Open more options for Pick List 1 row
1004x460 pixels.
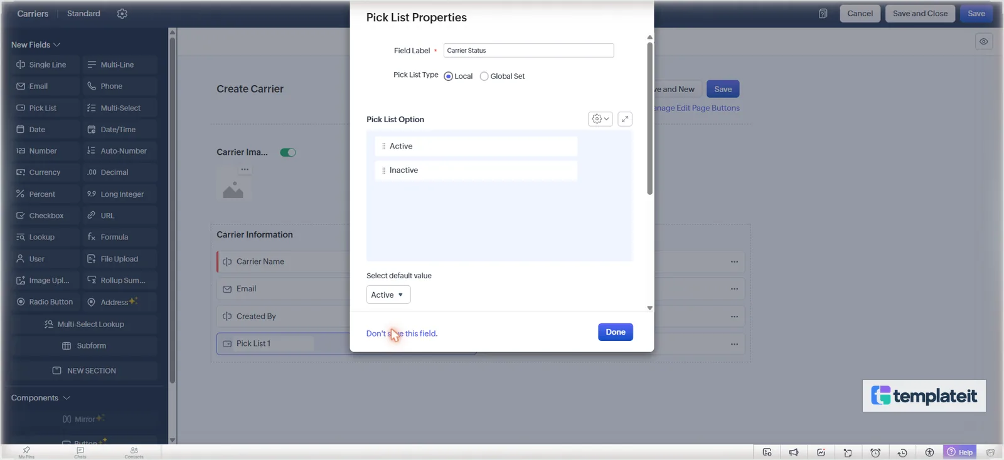734,344
